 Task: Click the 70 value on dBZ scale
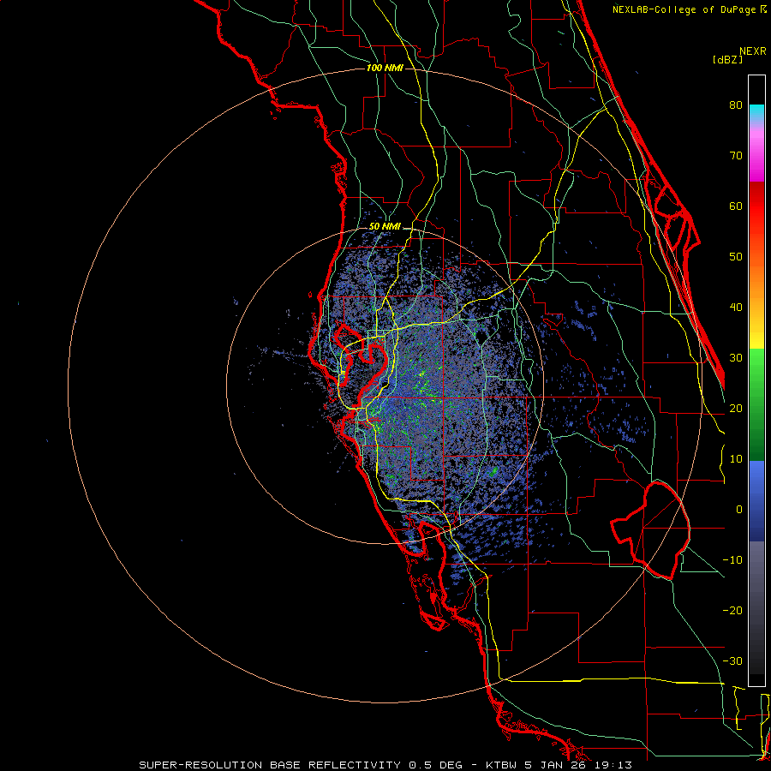[736, 156]
